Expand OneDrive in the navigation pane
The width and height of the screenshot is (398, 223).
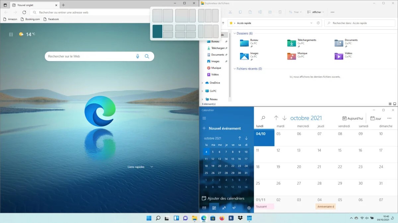(x=202, y=83)
